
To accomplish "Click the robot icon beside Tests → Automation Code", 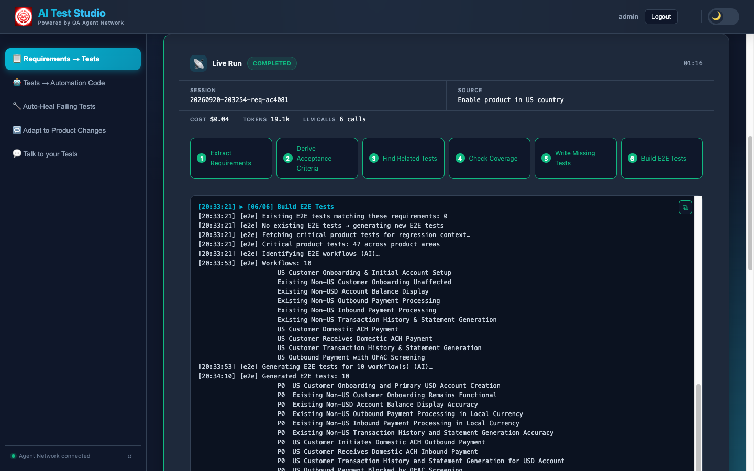I will 17,82.
